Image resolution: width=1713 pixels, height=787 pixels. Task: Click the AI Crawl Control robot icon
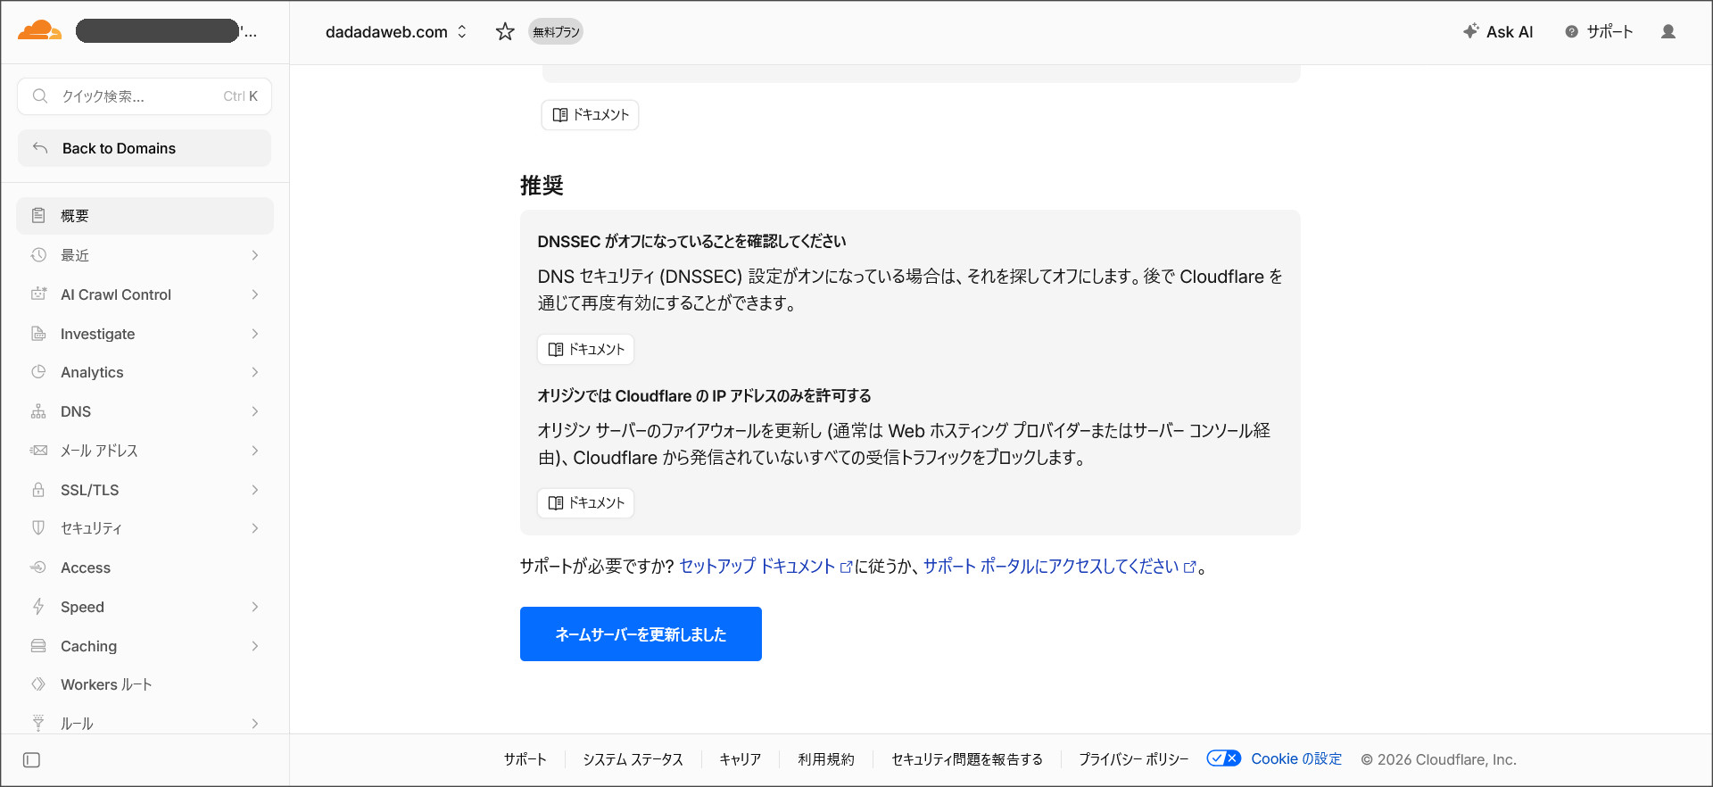click(38, 294)
